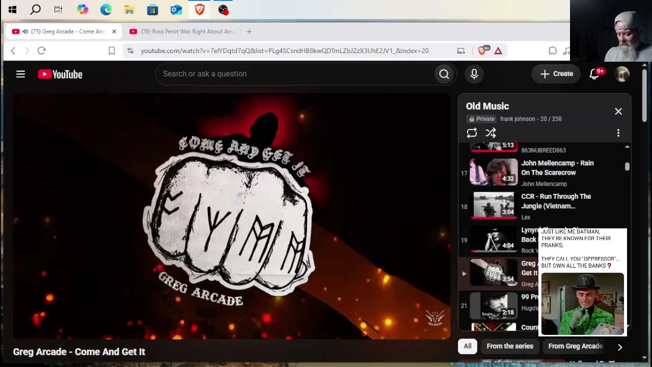652x367 pixels.
Task: Open the playlist more options menu
Action: (x=618, y=133)
